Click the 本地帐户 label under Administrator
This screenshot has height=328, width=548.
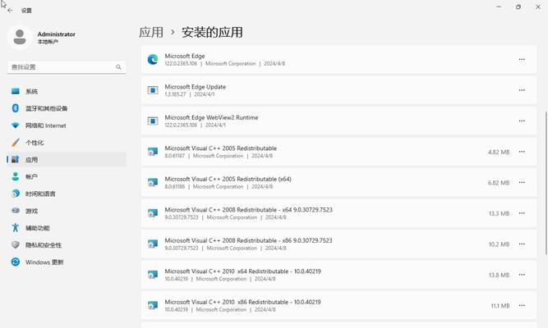tap(48, 42)
